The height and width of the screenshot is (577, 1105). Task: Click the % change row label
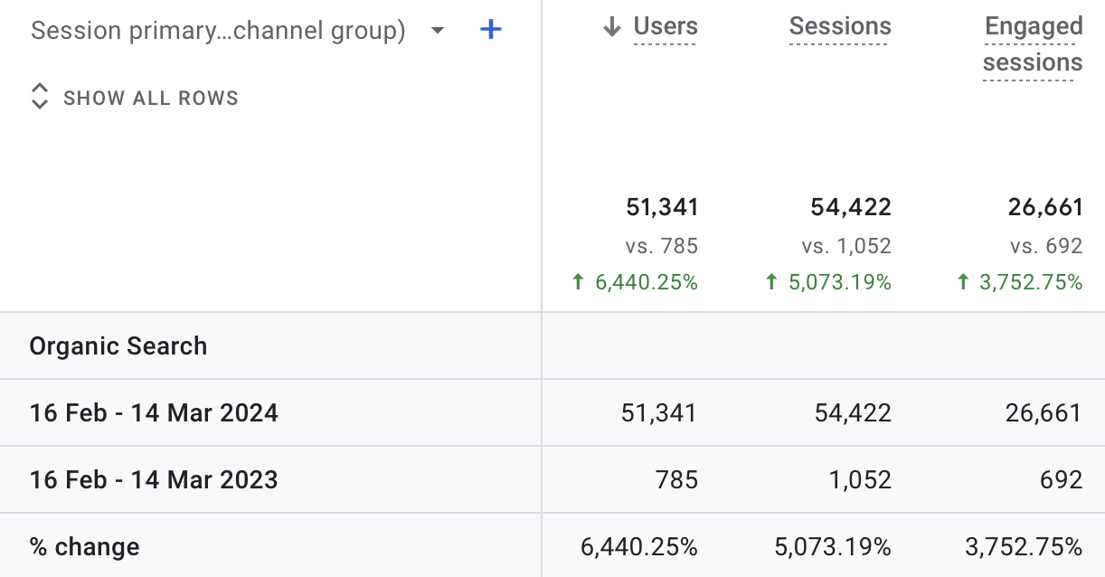85,547
